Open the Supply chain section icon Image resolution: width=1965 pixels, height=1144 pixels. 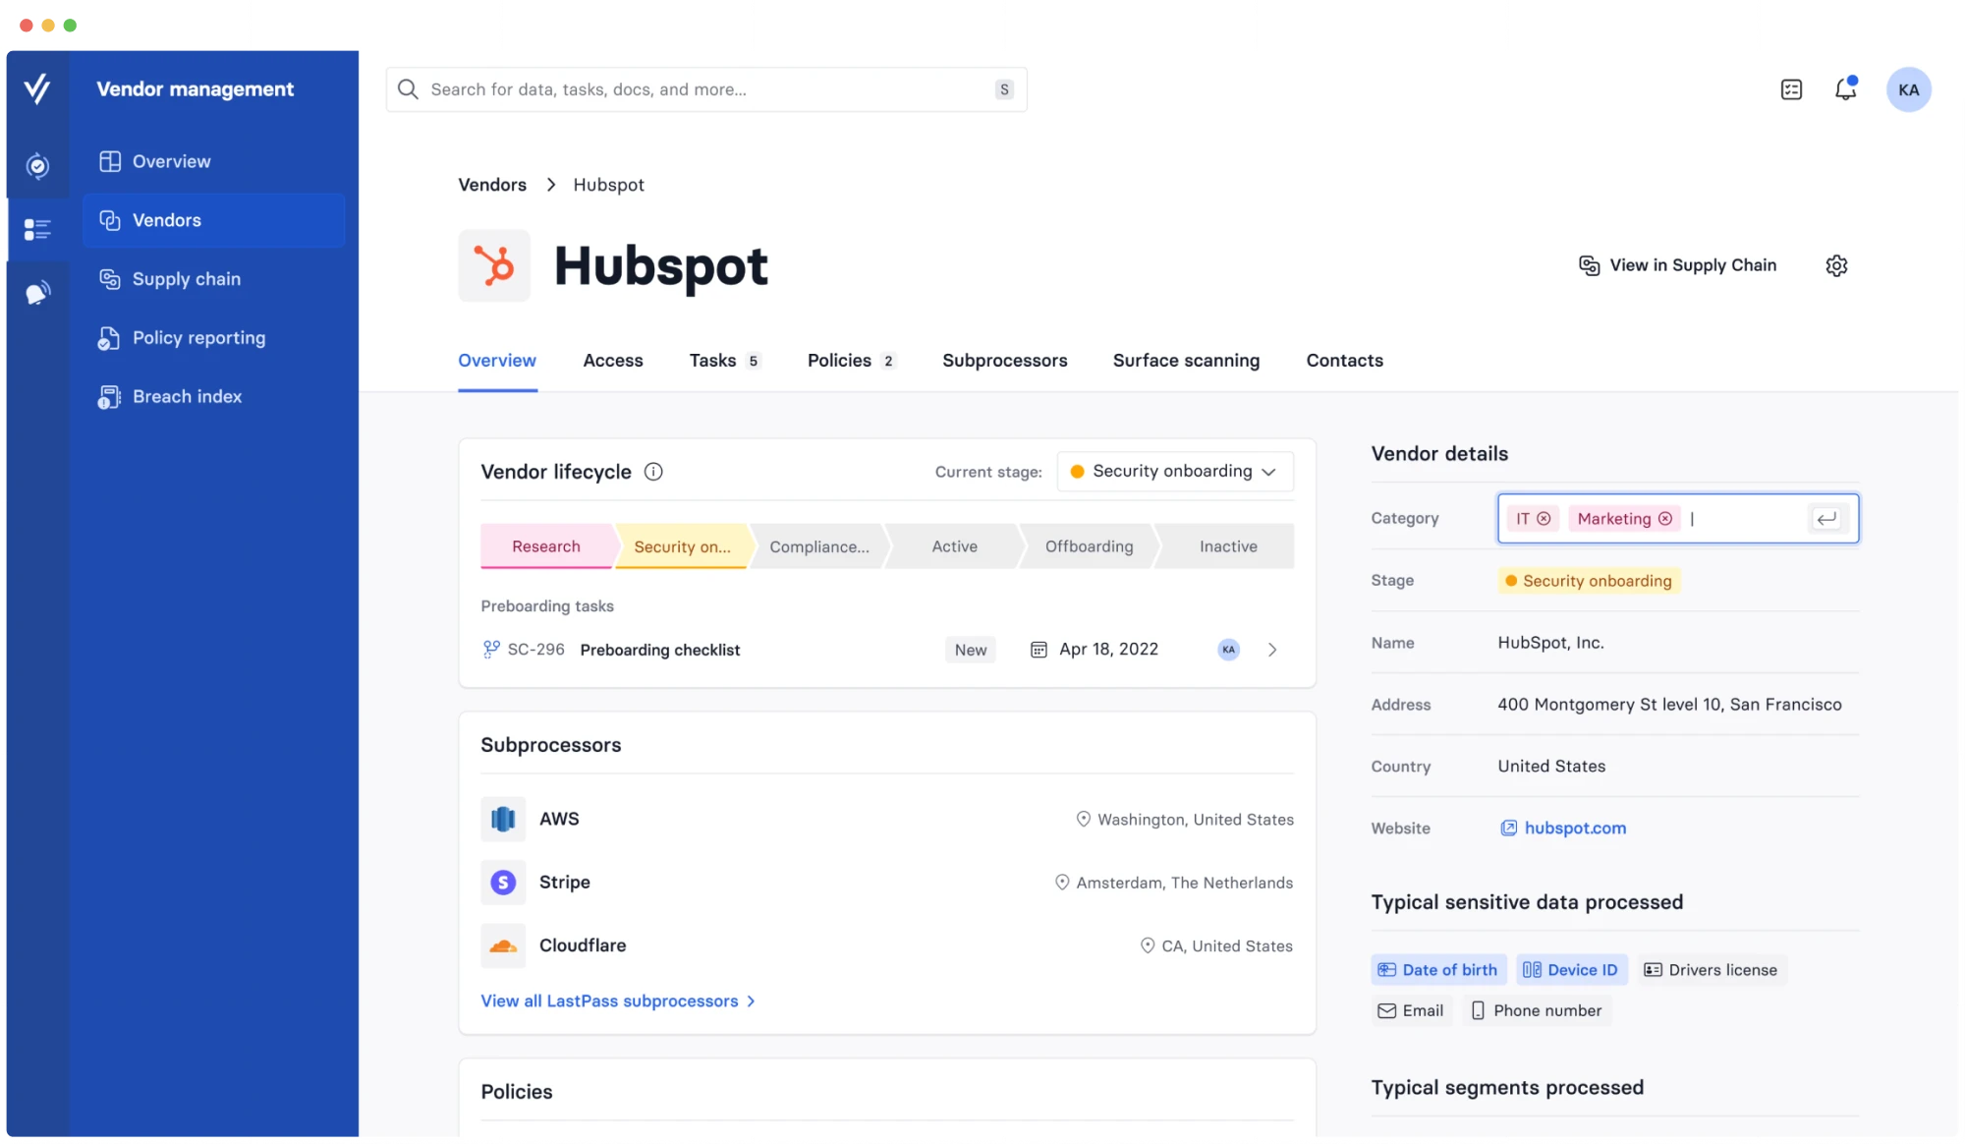click(x=109, y=279)
